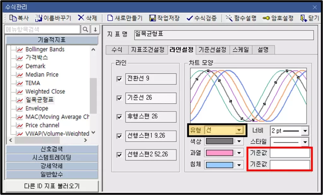Click the 선행스팬2 52,26 line name field
Screen dimensions: 323x195
click(151, 155)
